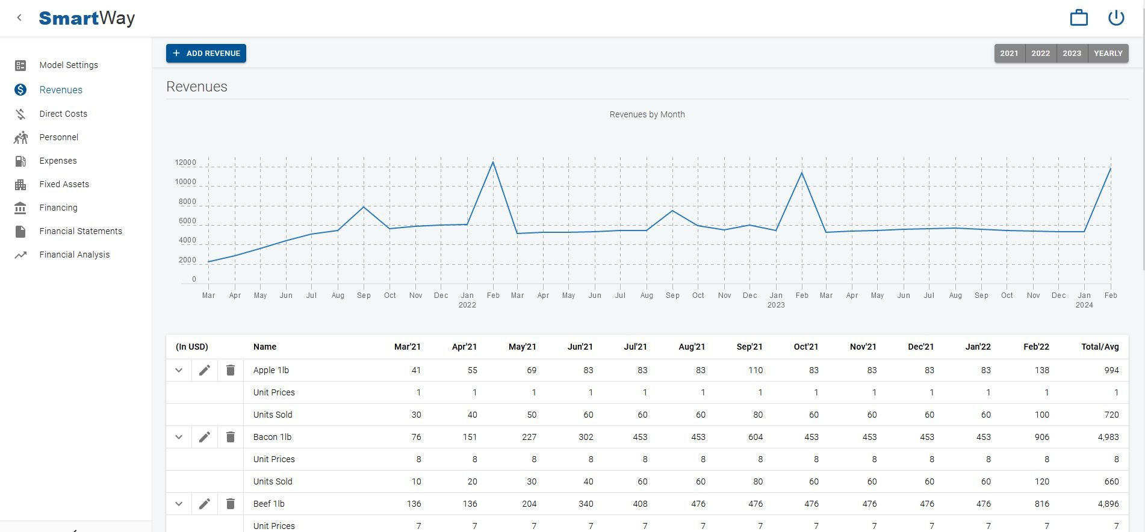
Task: Click the Direct Costs sidebar icon
Action: point(20,114)
